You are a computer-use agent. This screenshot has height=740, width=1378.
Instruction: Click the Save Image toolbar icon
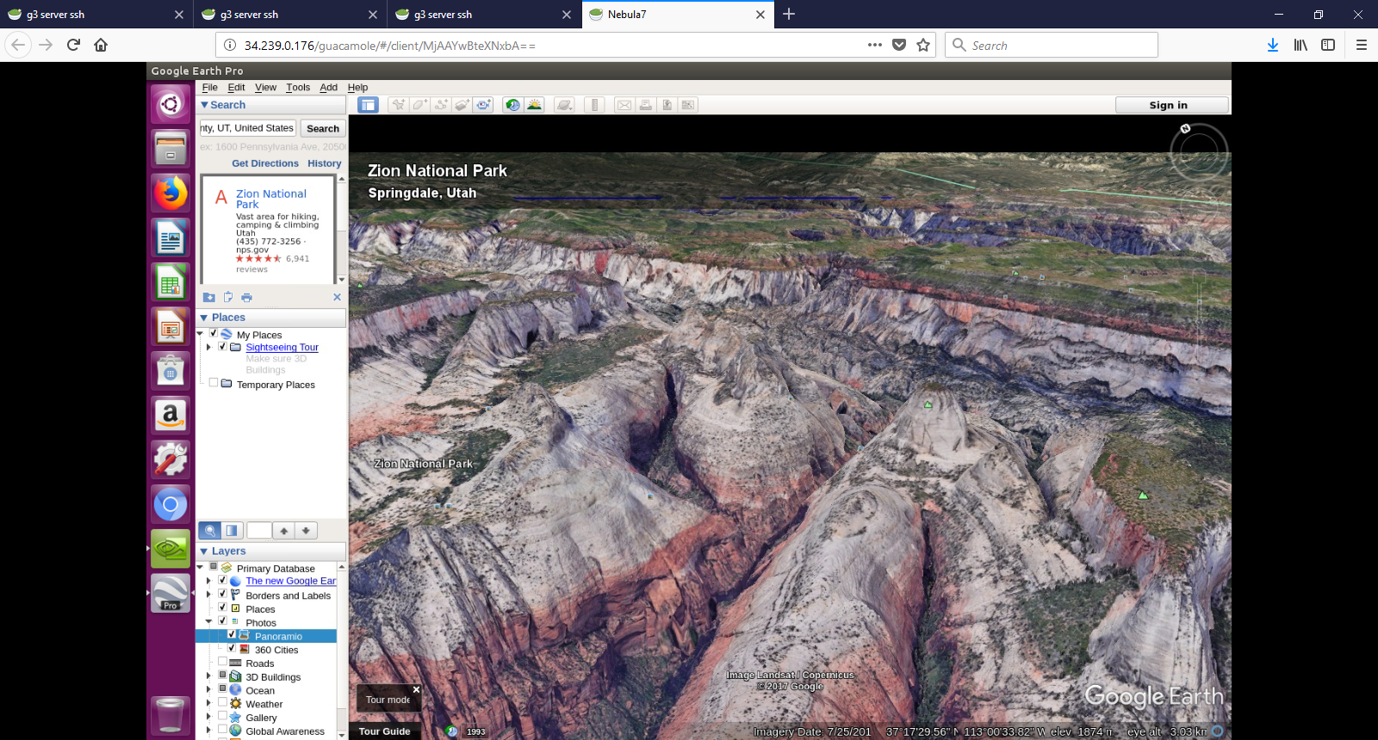point(667,105)
